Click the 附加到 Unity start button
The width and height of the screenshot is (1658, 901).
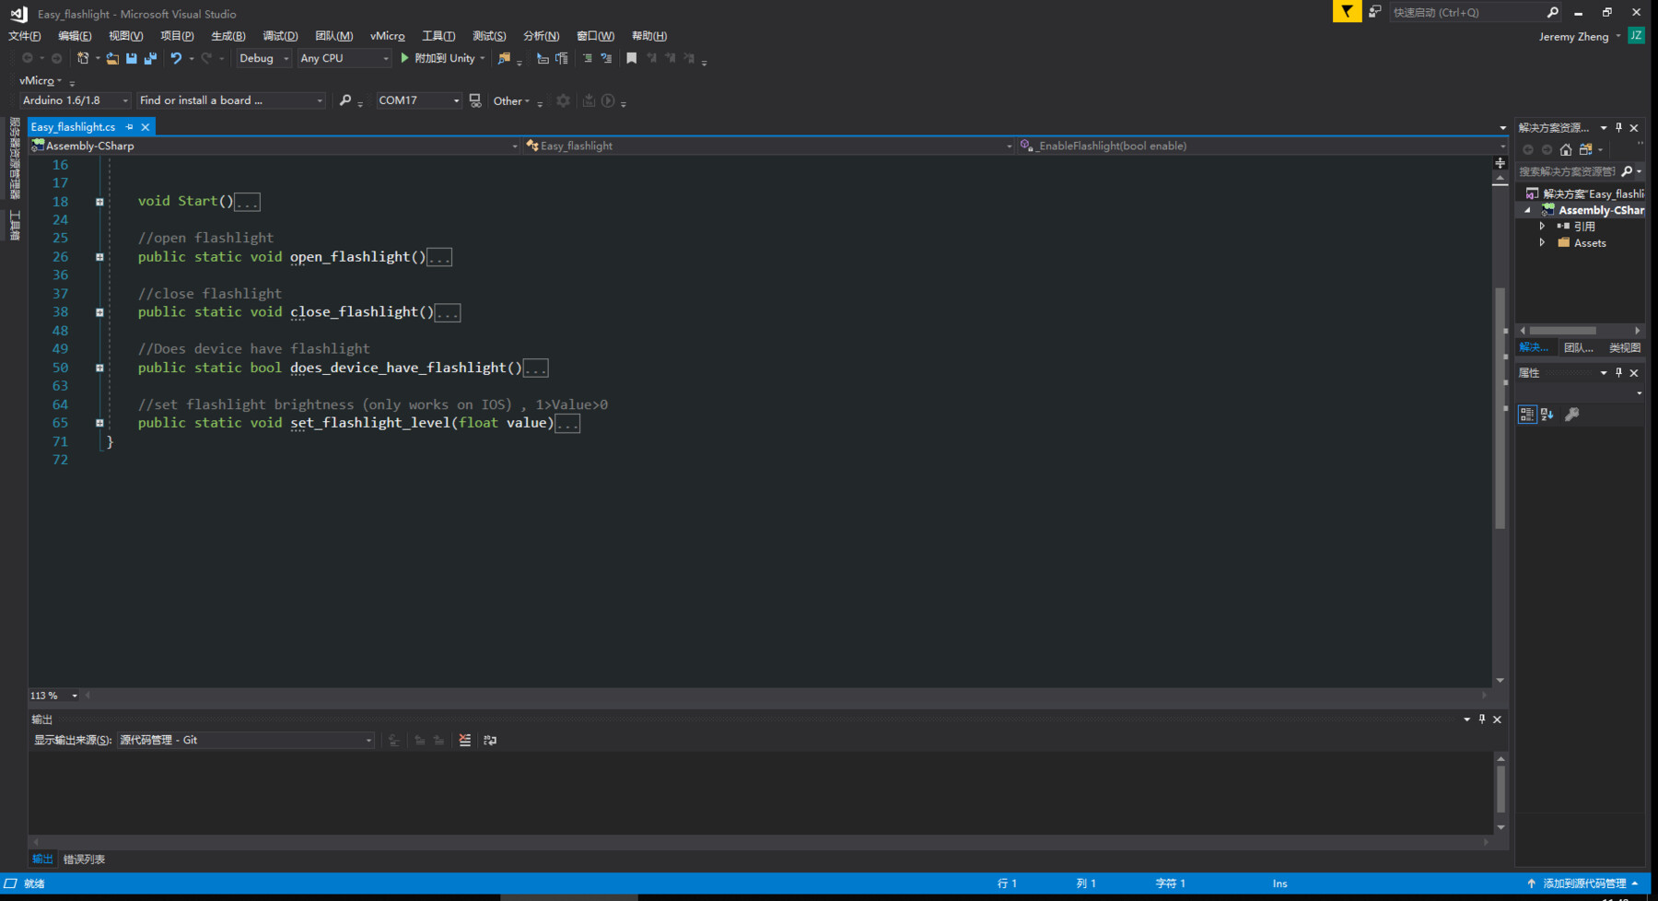442,58
